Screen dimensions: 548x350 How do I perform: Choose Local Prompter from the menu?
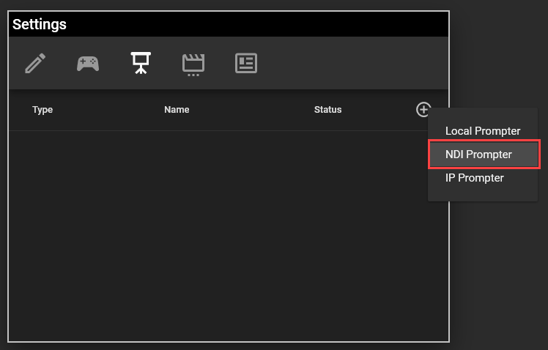pos(483,131)
